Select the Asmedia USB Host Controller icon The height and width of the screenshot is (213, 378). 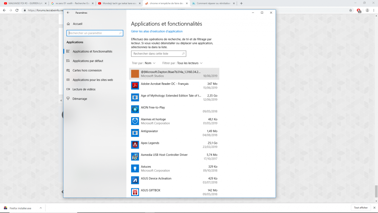coord(135,156)
